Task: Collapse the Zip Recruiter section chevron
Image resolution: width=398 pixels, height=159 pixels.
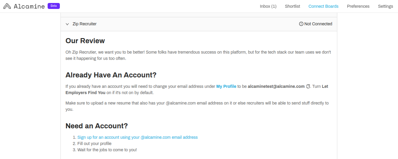Action: (67, 24)
